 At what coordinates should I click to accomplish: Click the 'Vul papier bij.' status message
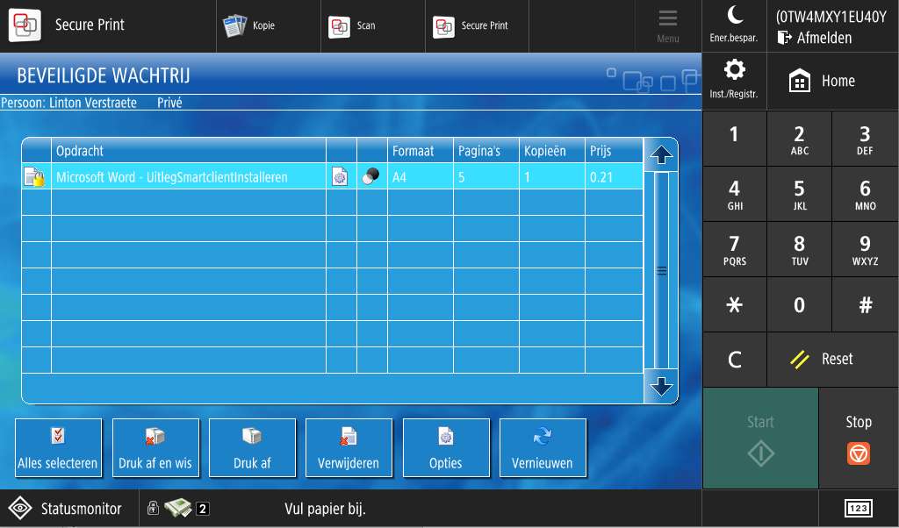325,509
